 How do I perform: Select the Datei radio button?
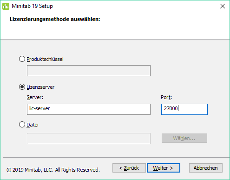pos(22,125)
